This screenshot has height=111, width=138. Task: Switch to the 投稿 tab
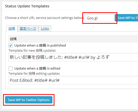tap(12, 28)
